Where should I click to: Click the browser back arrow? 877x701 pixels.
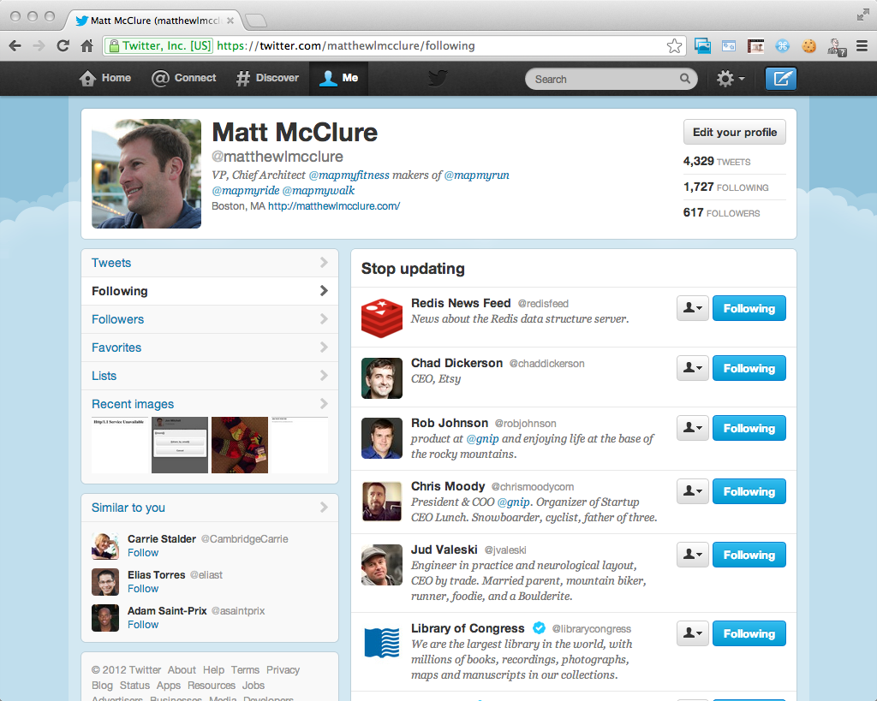[15, 46]
